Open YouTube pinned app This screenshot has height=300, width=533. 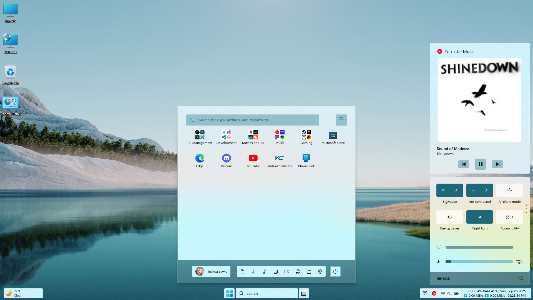[x=253, y=161]
